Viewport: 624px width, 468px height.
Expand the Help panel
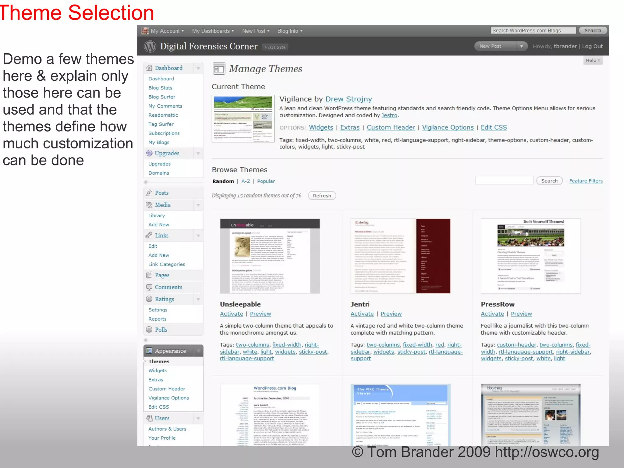[593, 60]
